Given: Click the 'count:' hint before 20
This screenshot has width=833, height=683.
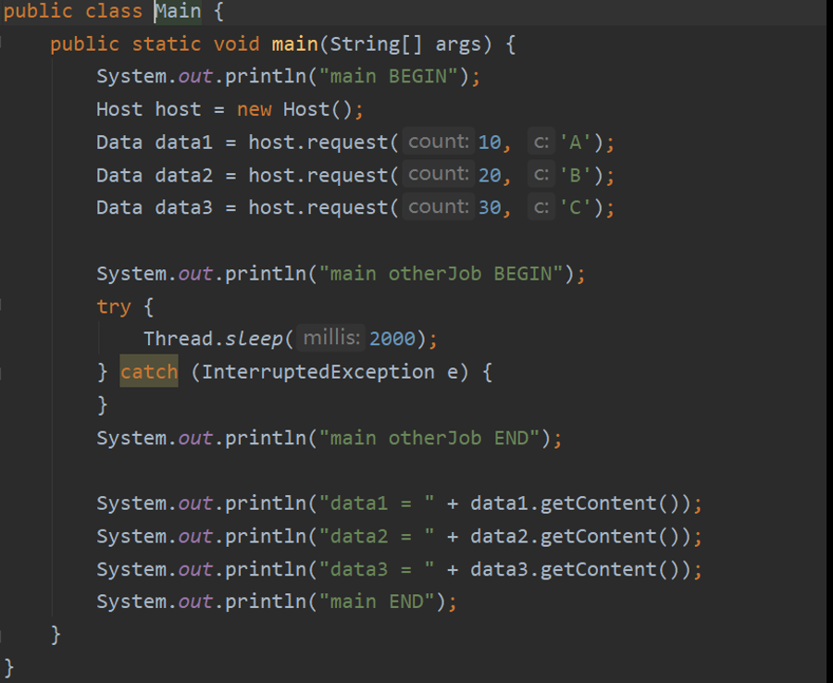Looking at the screenshot, I should (439, 174).
